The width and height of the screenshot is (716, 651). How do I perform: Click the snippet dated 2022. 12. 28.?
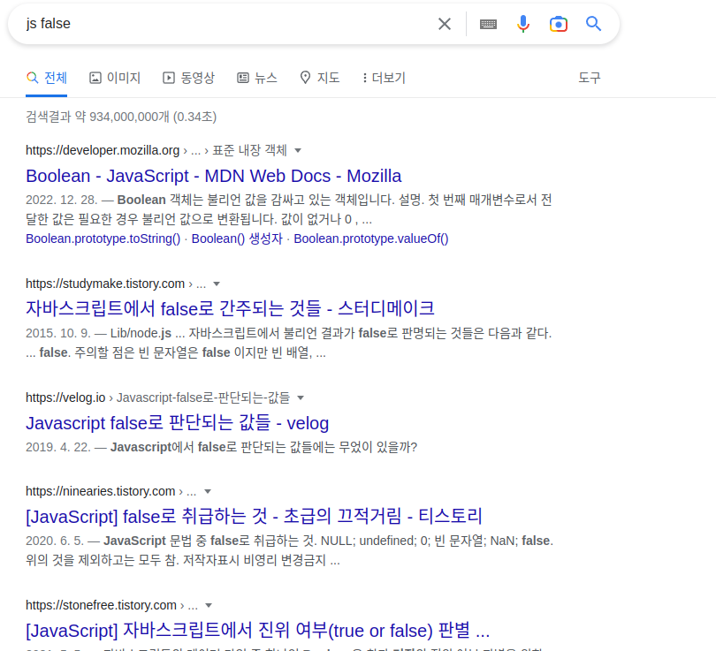coord(288,209)
